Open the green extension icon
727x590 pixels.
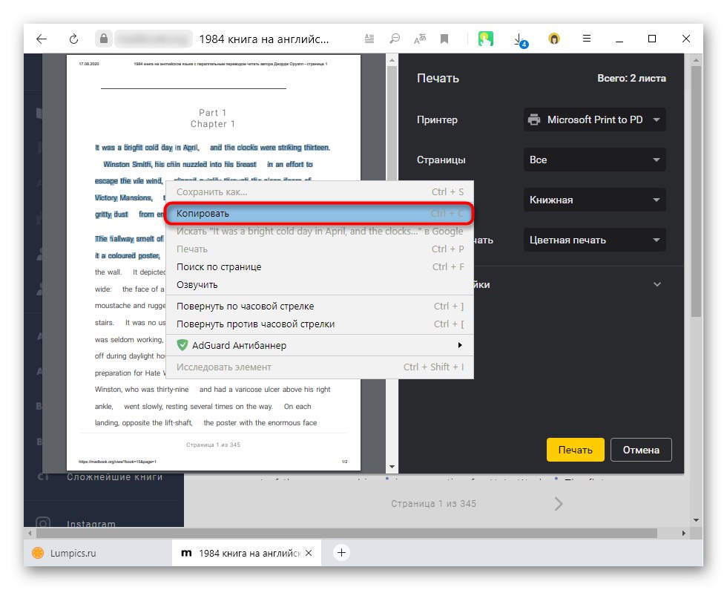pos(485,39)
